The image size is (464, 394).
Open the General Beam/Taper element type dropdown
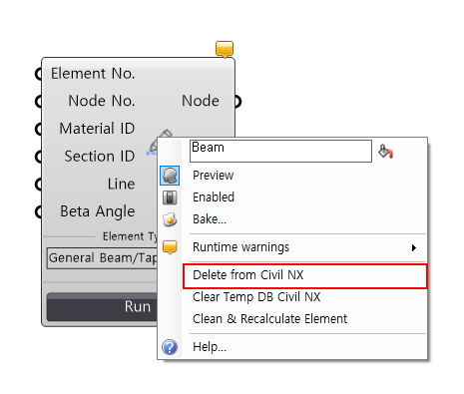(102, 257)
